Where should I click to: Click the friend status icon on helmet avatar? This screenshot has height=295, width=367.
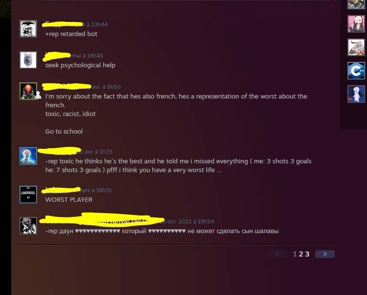38,95
